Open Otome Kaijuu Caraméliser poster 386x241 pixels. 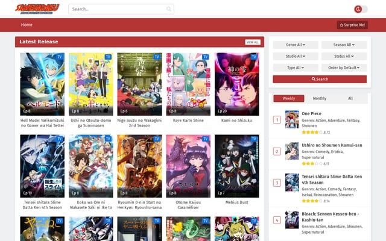[x=188, y=166]
